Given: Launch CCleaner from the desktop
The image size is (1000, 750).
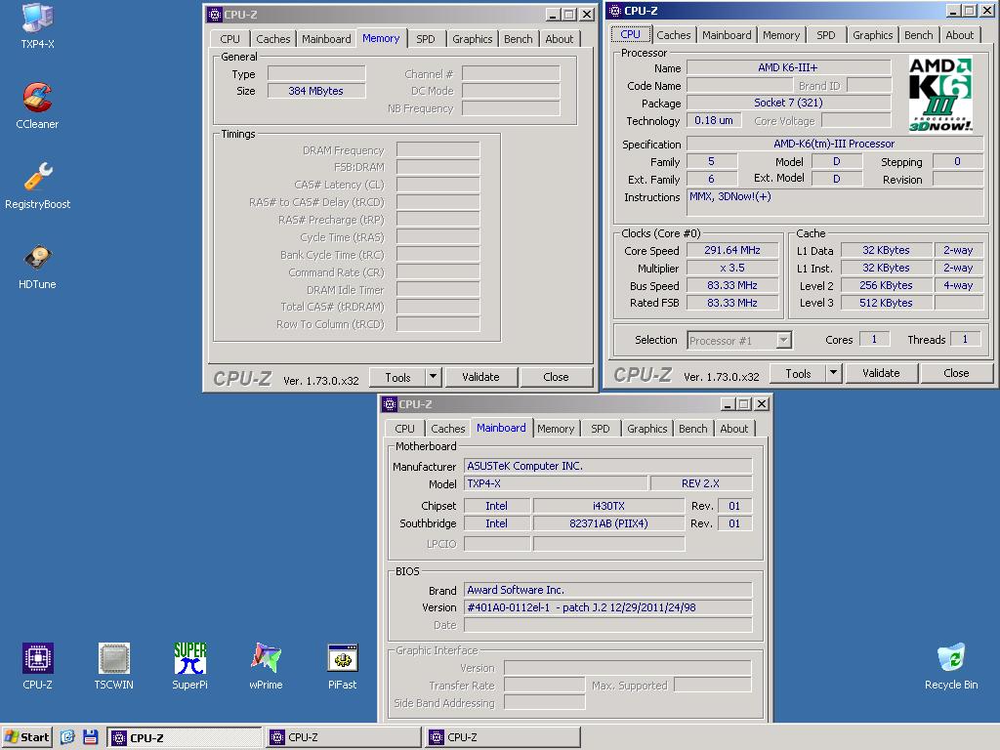Looking at the screenshot, I should pyautogui.click(x=38, y=105).
